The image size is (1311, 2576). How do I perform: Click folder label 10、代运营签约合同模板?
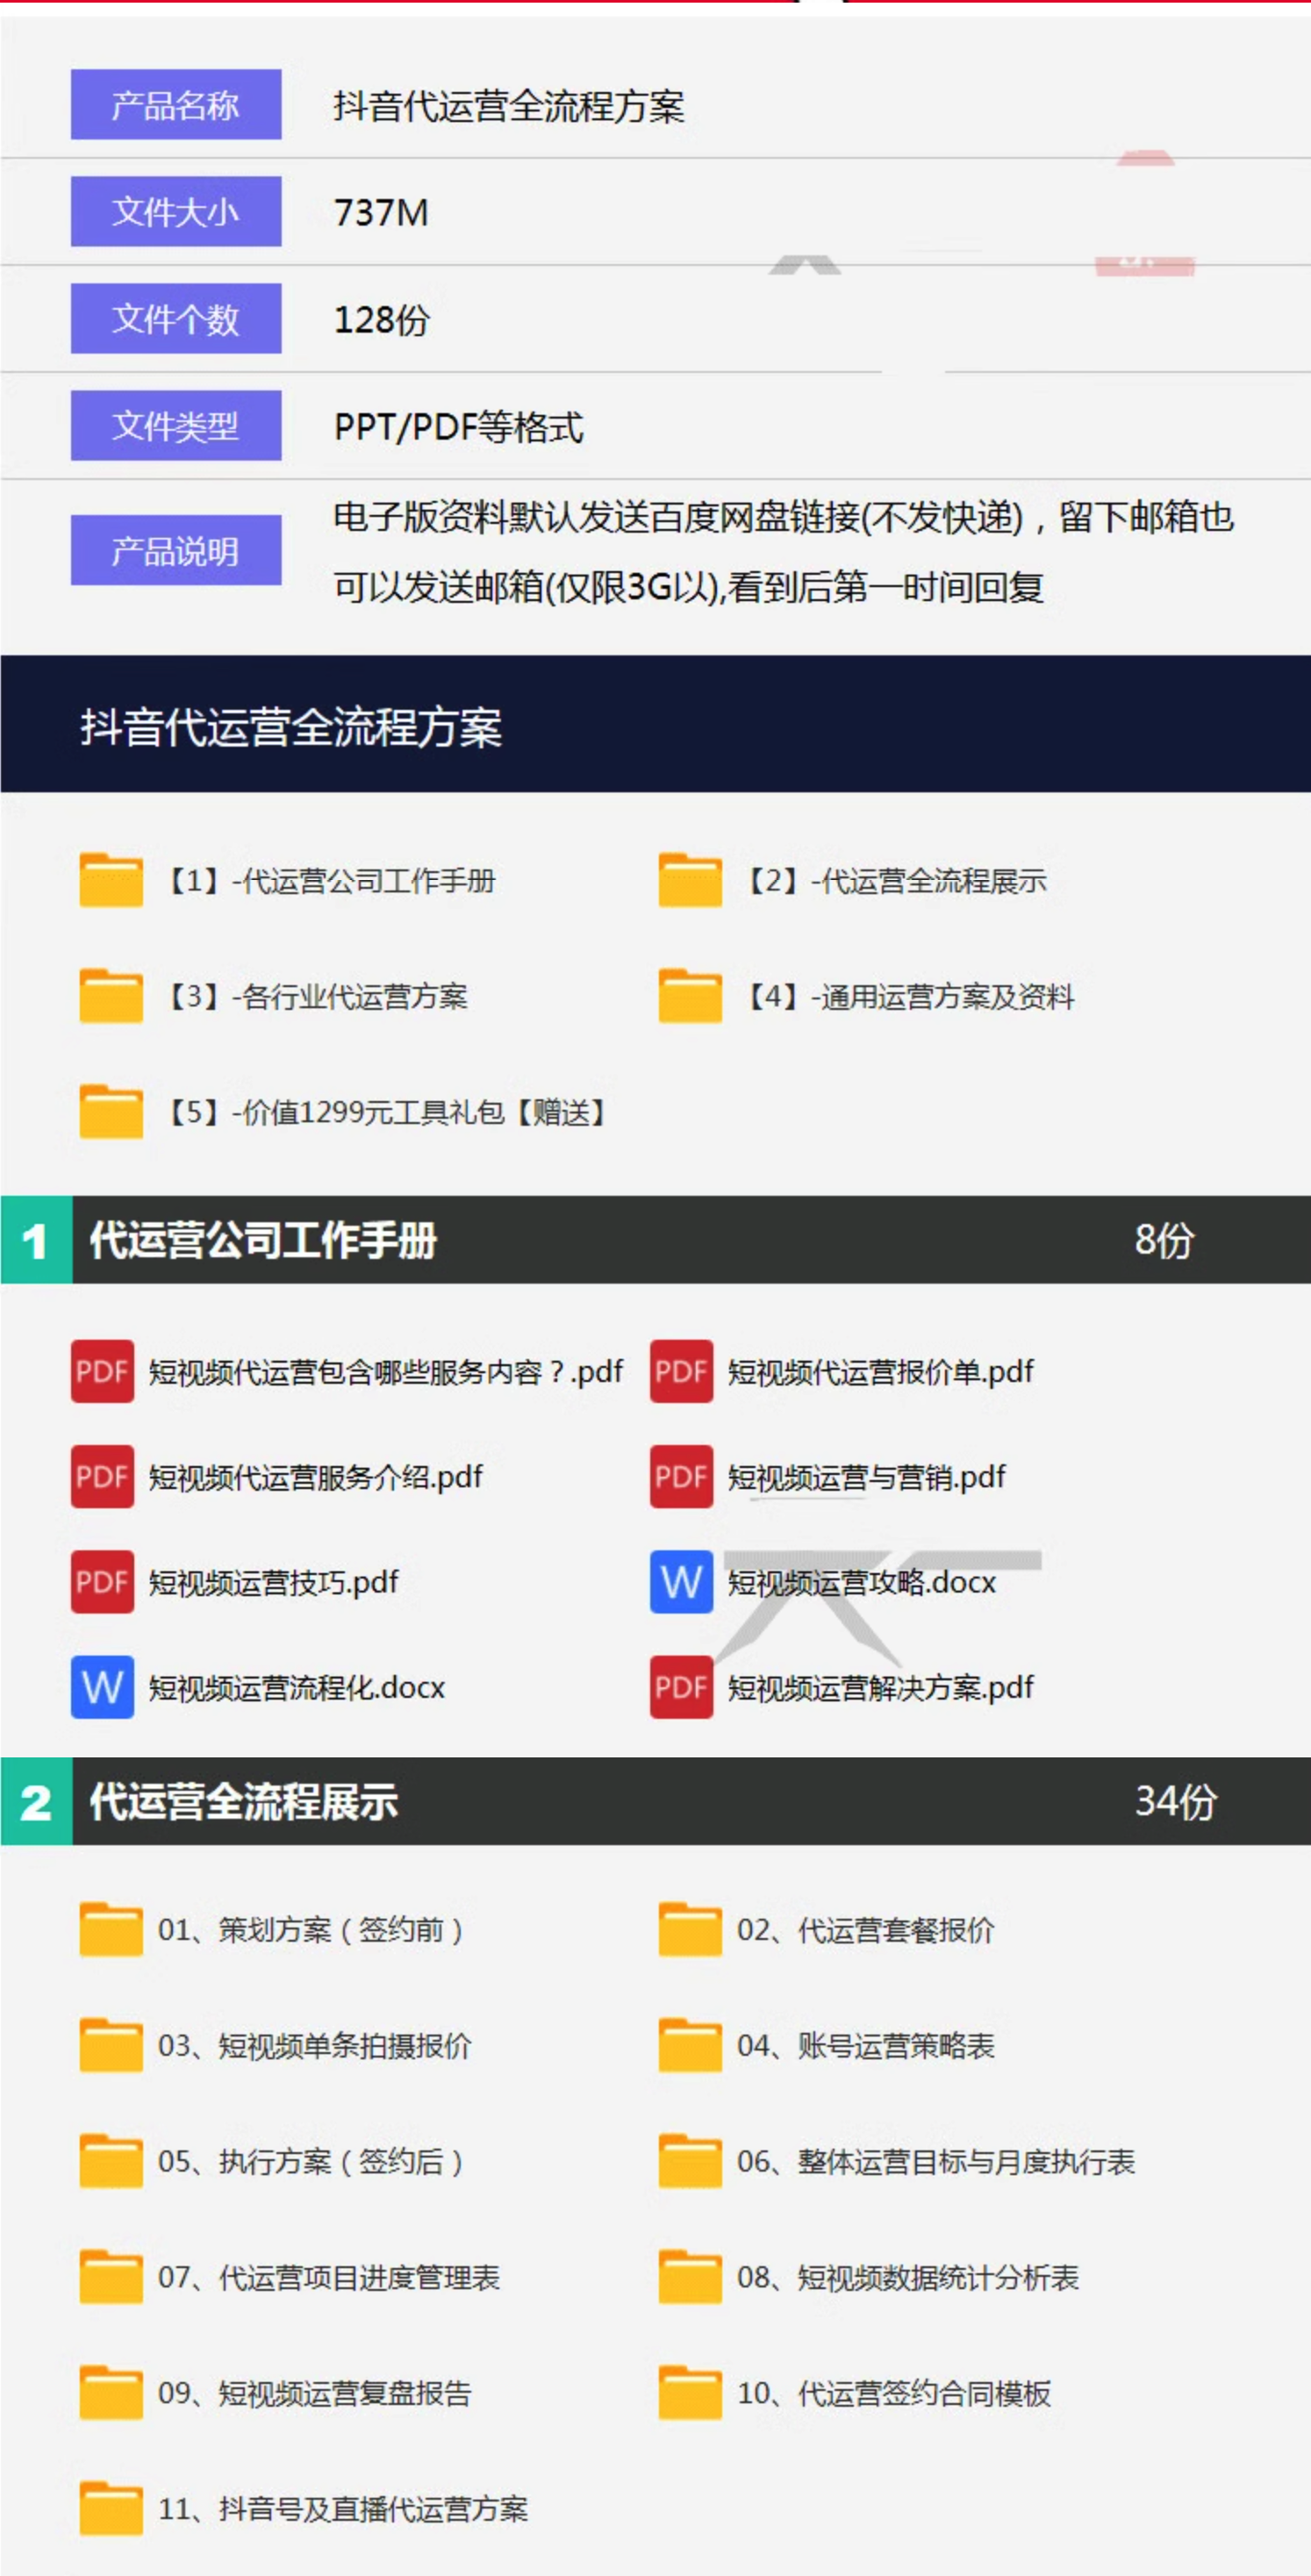click(894, 2394)
